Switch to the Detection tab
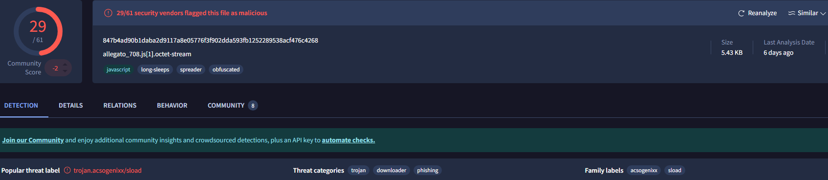This screenshot has width=828, height=180. pyautogui.click(x=21, y=106)
